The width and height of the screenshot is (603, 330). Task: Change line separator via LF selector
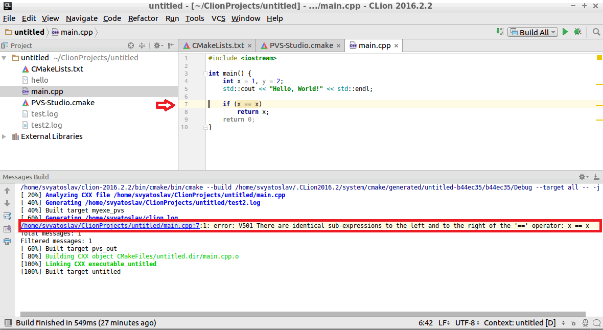coord(444,323)
